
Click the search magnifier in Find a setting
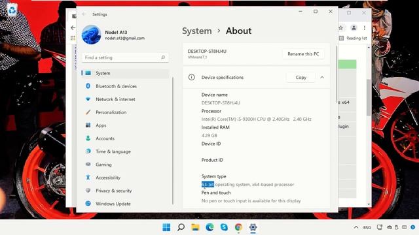point(163,57)
